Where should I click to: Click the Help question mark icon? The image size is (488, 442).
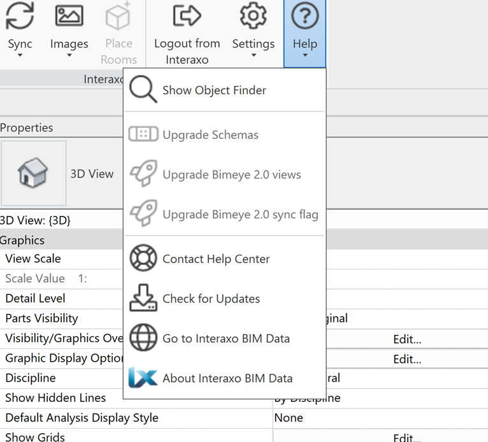tap(305, 15)
